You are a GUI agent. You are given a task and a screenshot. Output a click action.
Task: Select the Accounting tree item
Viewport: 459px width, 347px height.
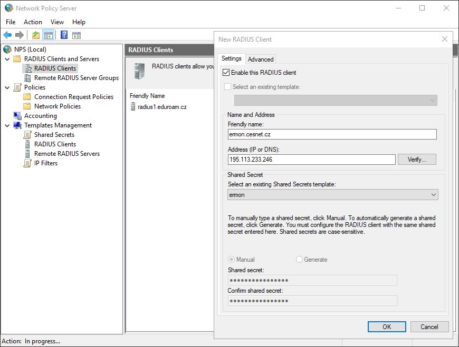[x=41, y=116]
